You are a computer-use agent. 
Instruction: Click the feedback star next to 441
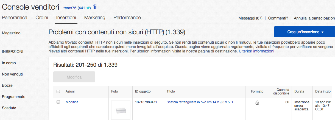click(x=88, y=8)
